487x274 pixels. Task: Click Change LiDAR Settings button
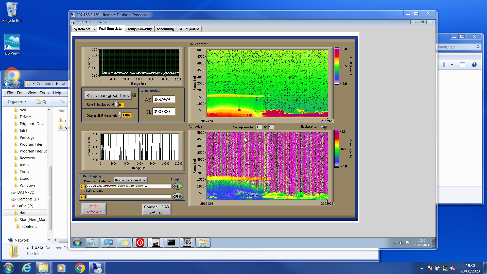click(x=156, y=210)
